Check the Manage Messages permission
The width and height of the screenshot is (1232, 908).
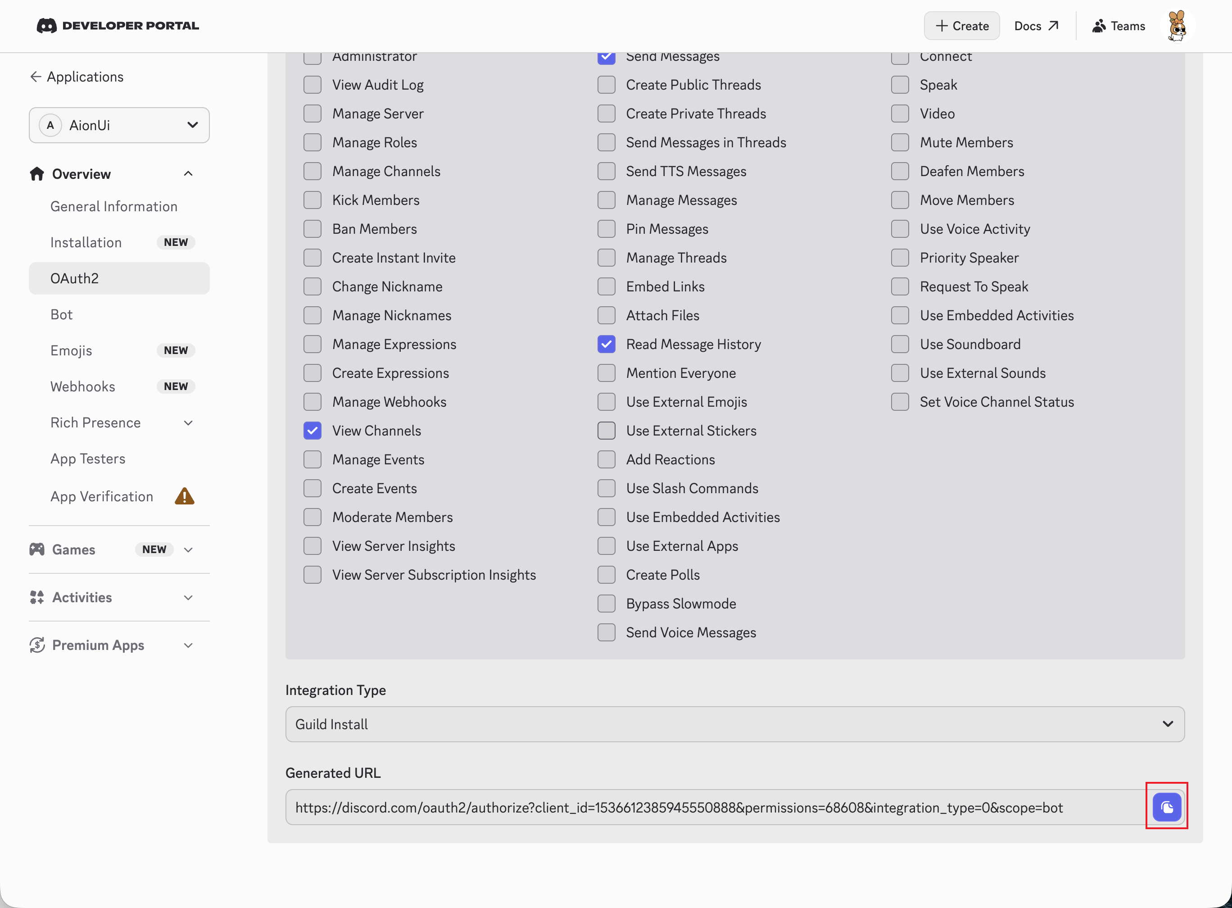[x=607, y=200]
